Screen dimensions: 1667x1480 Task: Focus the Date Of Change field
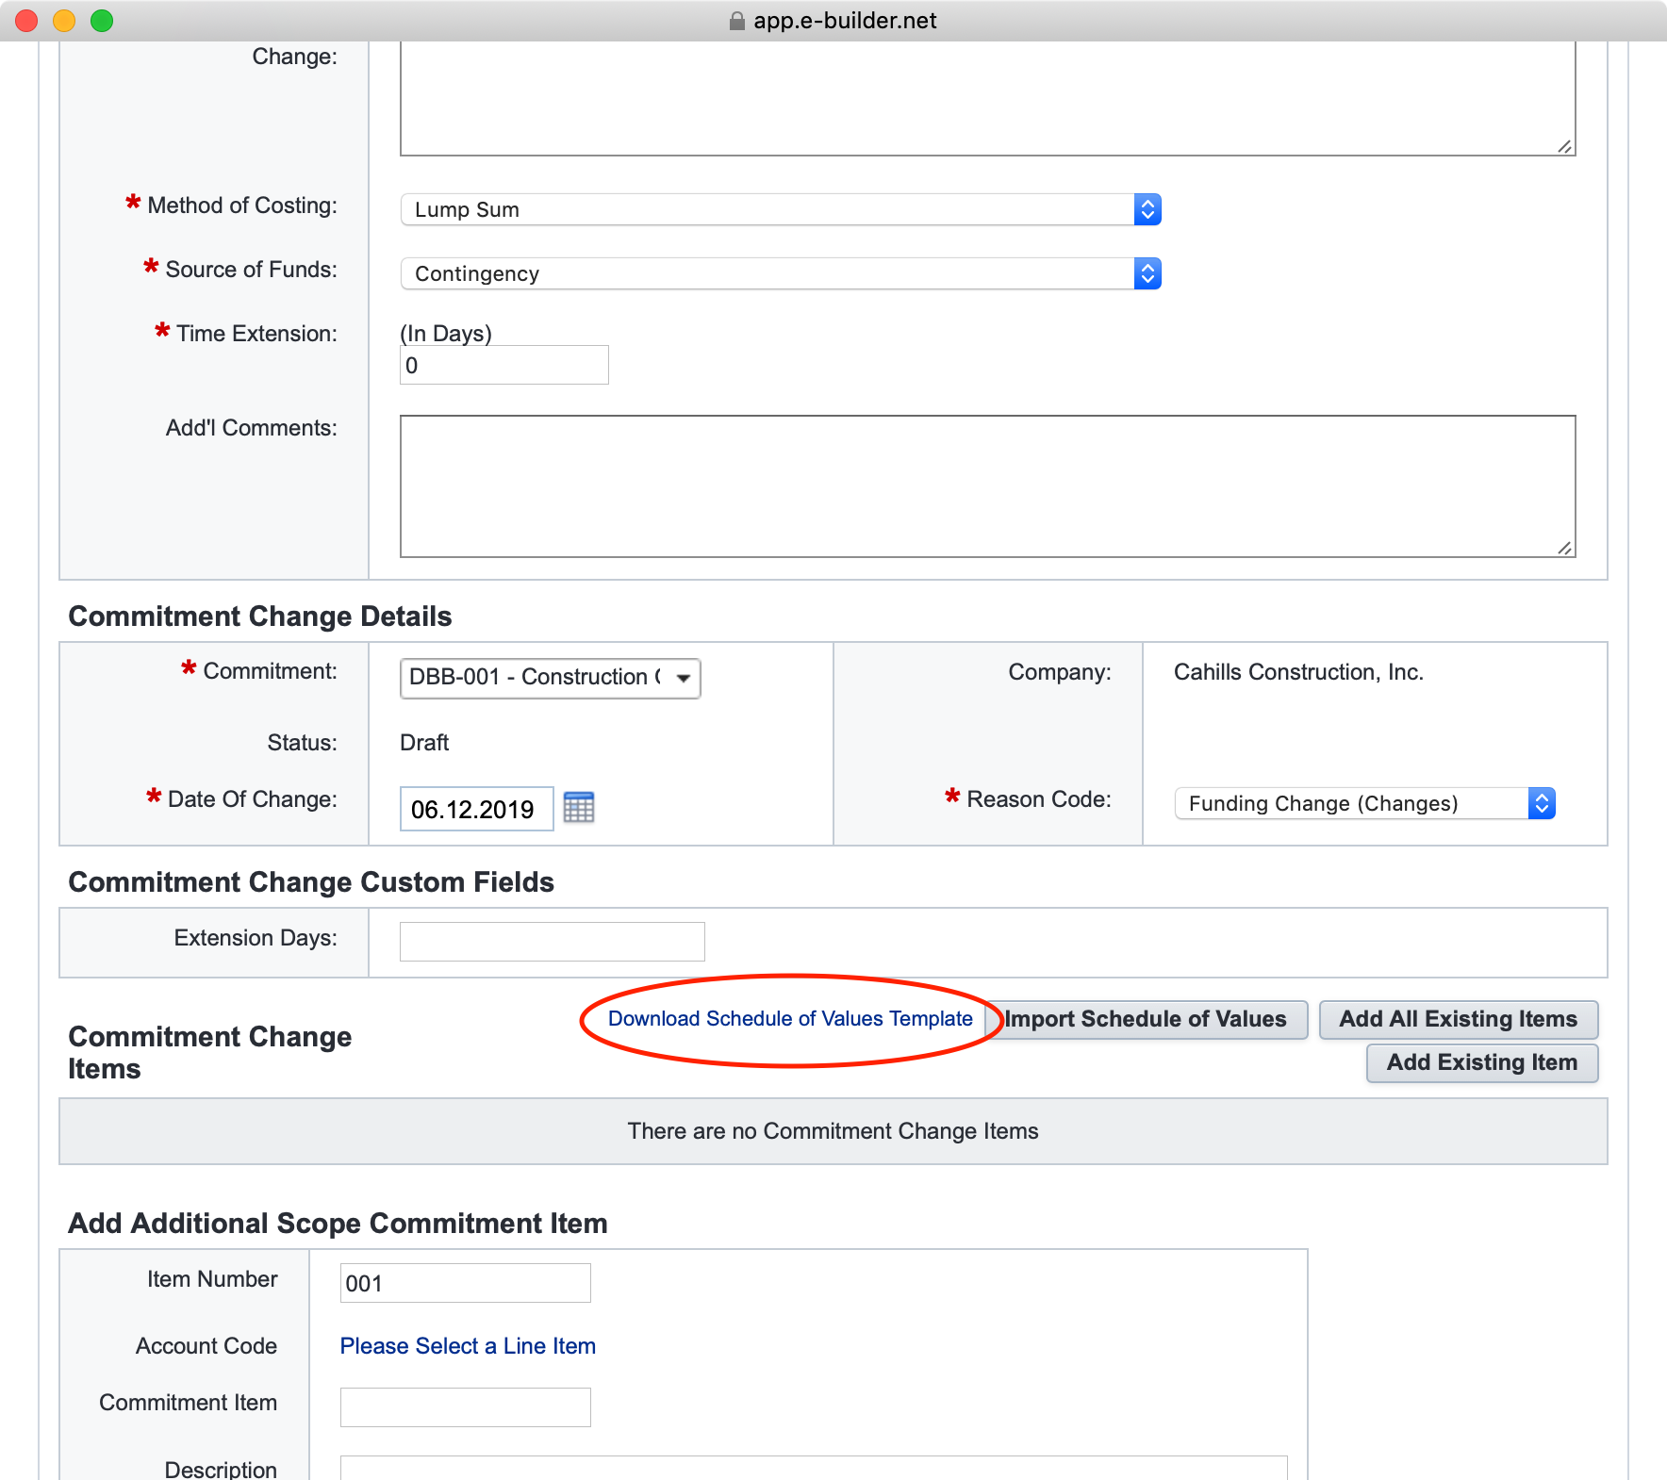pos(477,809)
